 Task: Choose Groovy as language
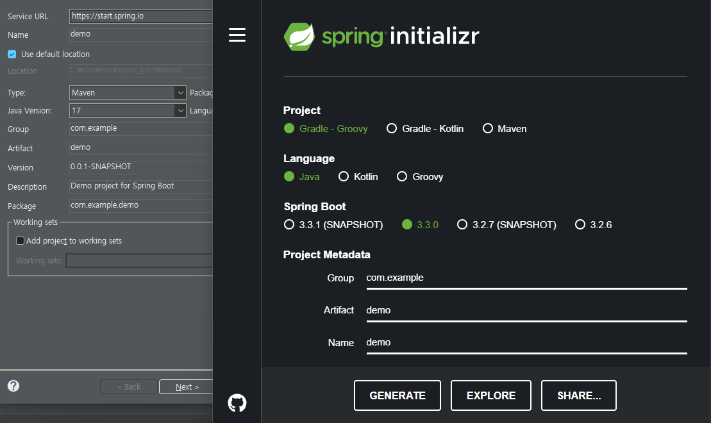pos(420,177)
